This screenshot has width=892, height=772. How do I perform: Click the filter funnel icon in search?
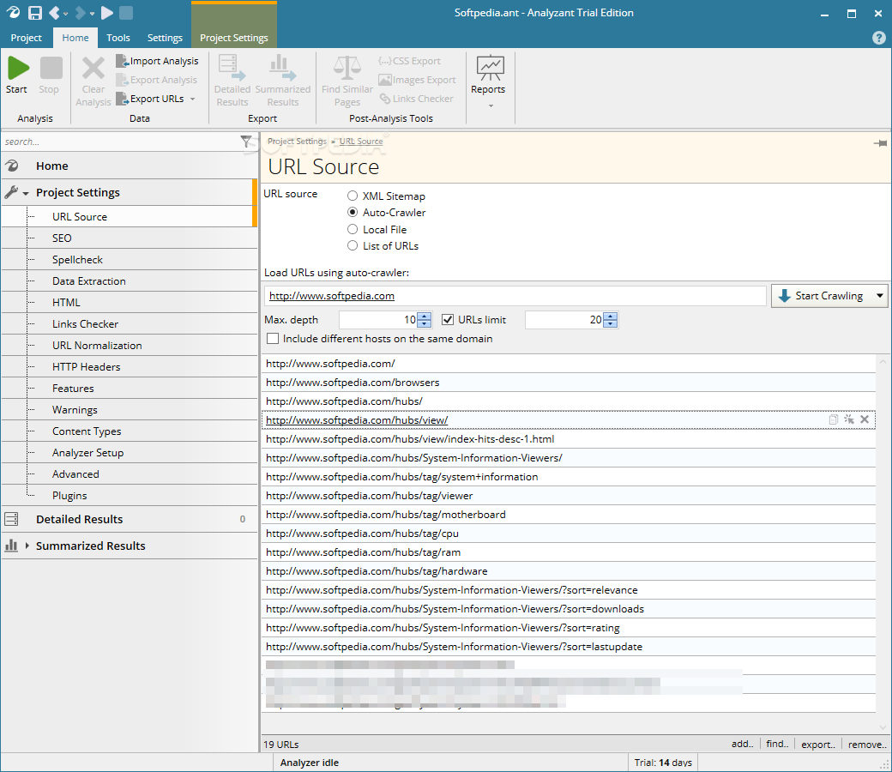click(x=246, y=141)
